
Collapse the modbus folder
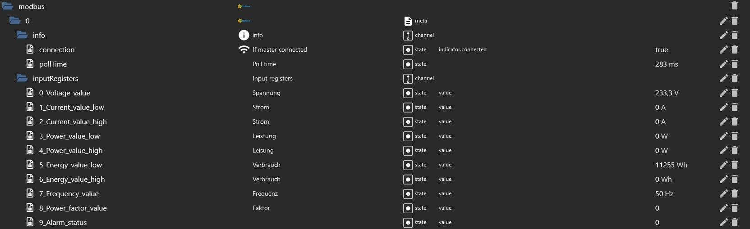coord(8,6)
